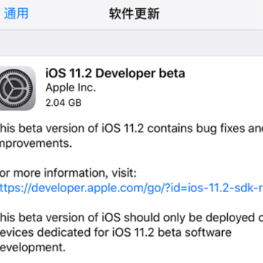
Task: Go back to 通用 settings
Action: tap(16, 13)
